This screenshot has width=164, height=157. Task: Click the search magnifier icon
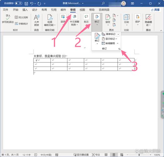(103, 3)
